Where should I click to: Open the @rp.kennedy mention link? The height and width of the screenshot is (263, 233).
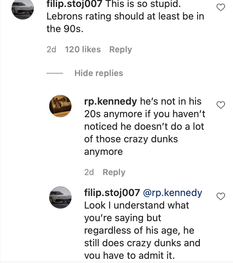coord(172,193)
